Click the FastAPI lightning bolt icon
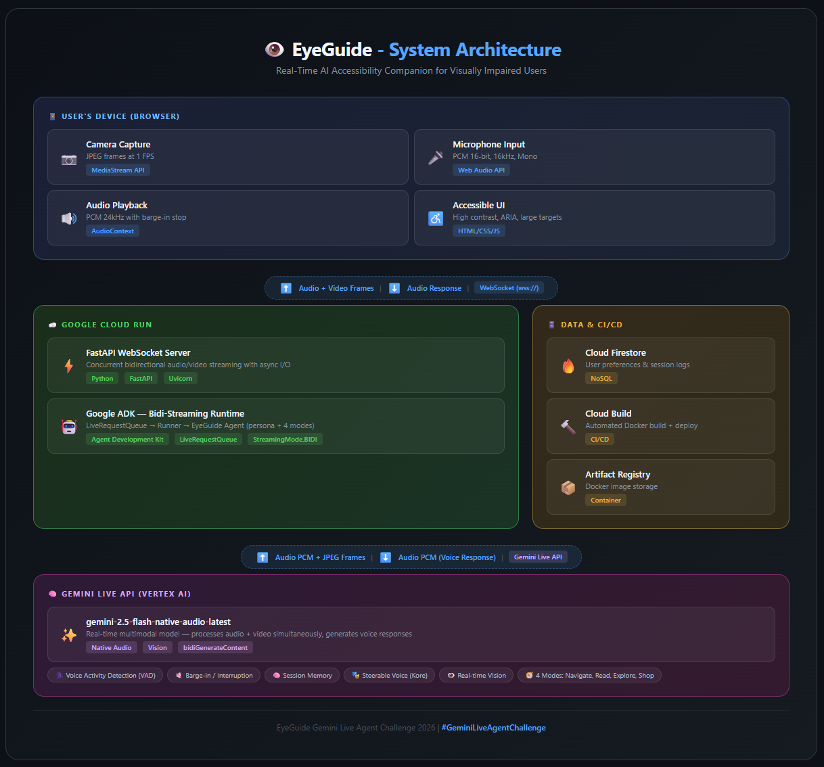The width and height of the screenshot is (824, 767). point(69,366)
